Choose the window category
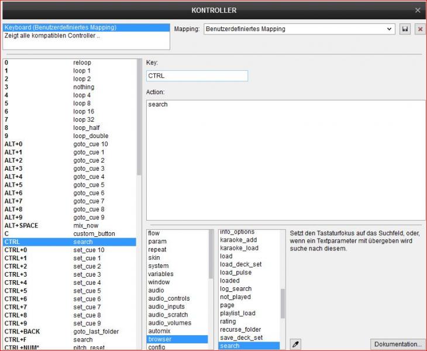 click(x=177, y=283)
